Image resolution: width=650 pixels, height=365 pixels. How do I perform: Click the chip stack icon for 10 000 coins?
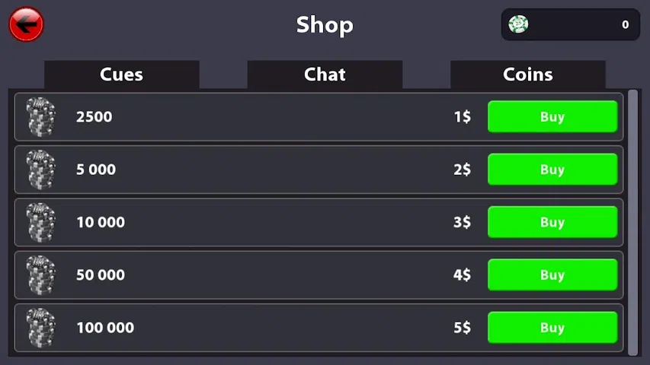pyautogui.click(x=41, y=222)
